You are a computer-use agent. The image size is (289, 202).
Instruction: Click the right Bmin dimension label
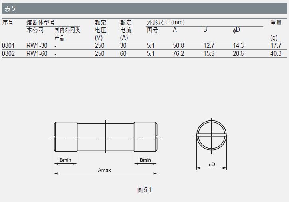click(145, 160)
